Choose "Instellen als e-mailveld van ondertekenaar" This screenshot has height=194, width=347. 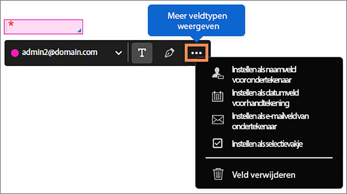(270, 121)
